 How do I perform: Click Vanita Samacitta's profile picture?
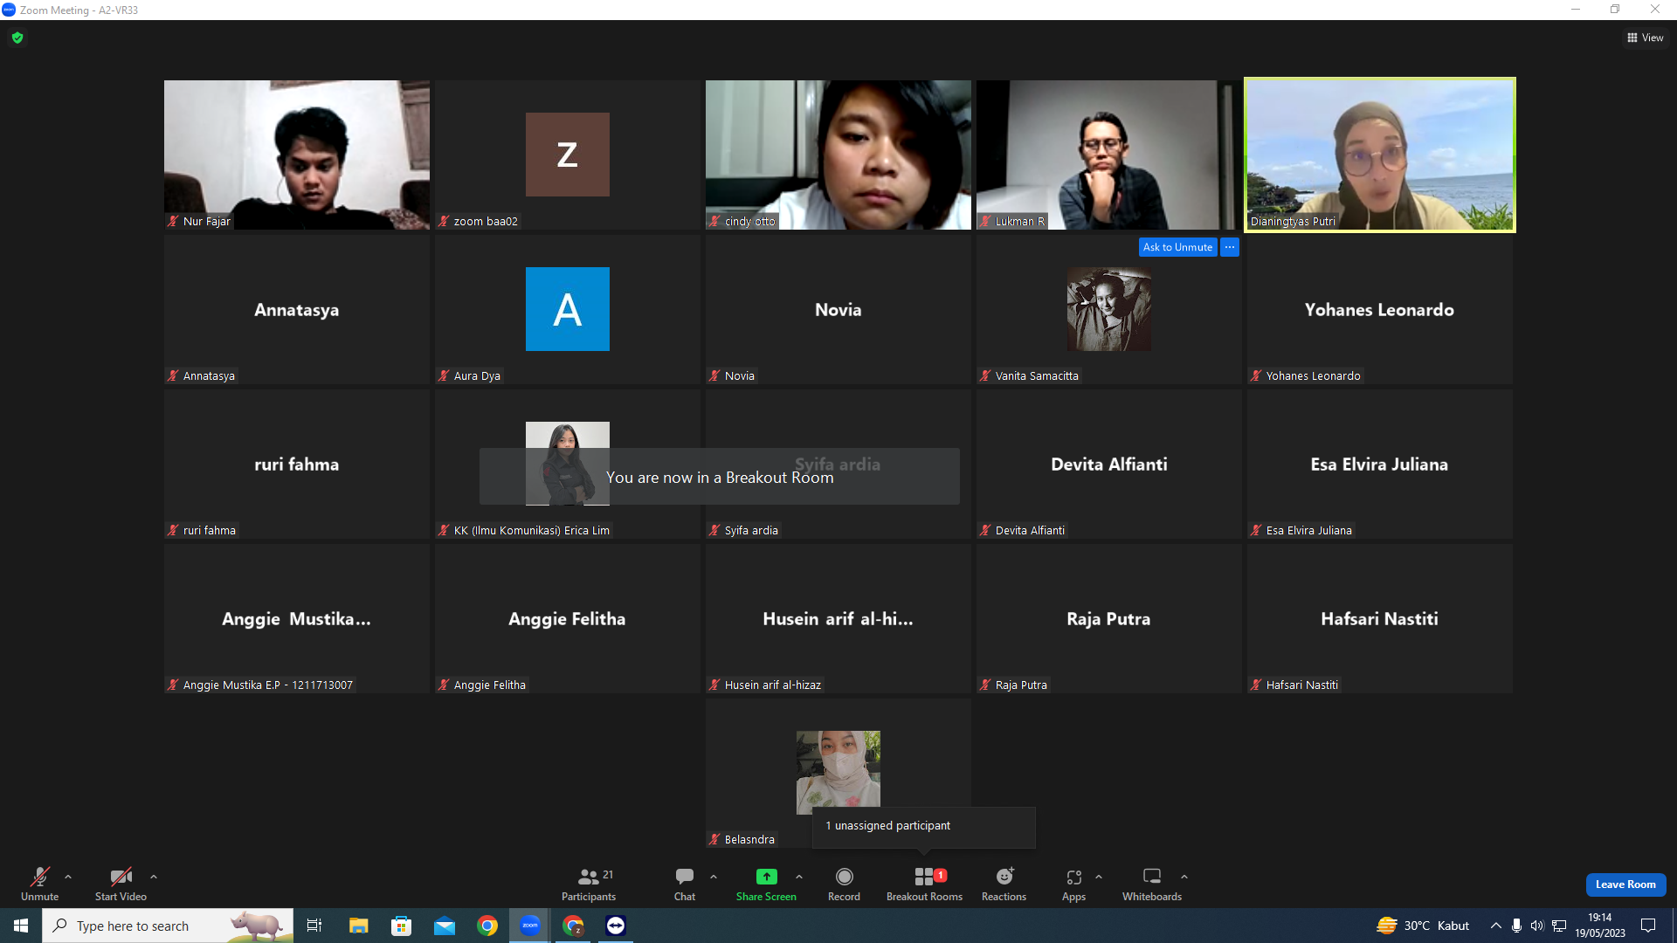pyautogui.click(x=1109, y=309)
